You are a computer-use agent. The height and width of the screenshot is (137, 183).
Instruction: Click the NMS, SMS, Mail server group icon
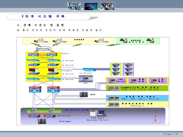pos(114,98)
